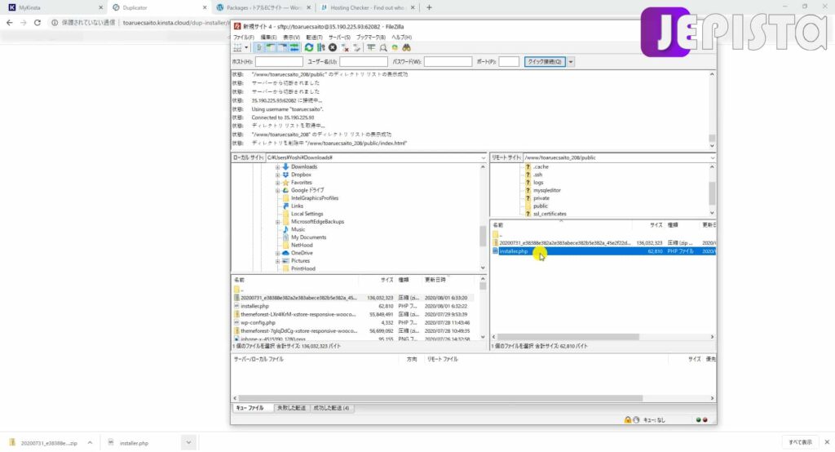This screenshot has width=835, height=452.
Task: Sort remote files by サイズ column
Action: (655, 225)
